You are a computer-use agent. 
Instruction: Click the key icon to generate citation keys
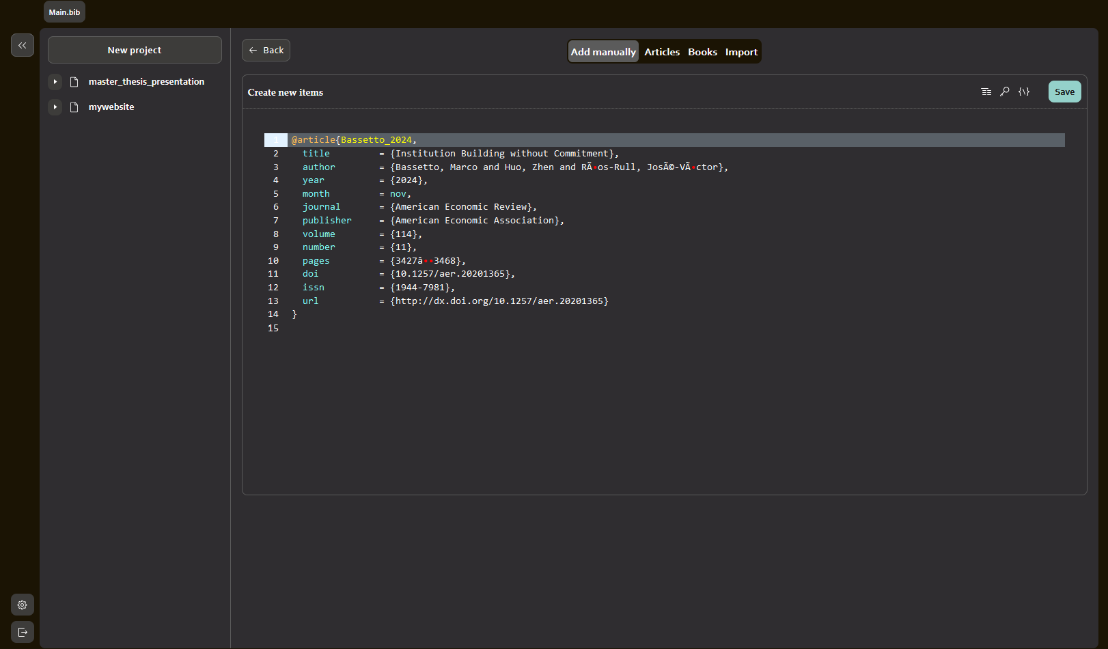(x=1005, y=92)
